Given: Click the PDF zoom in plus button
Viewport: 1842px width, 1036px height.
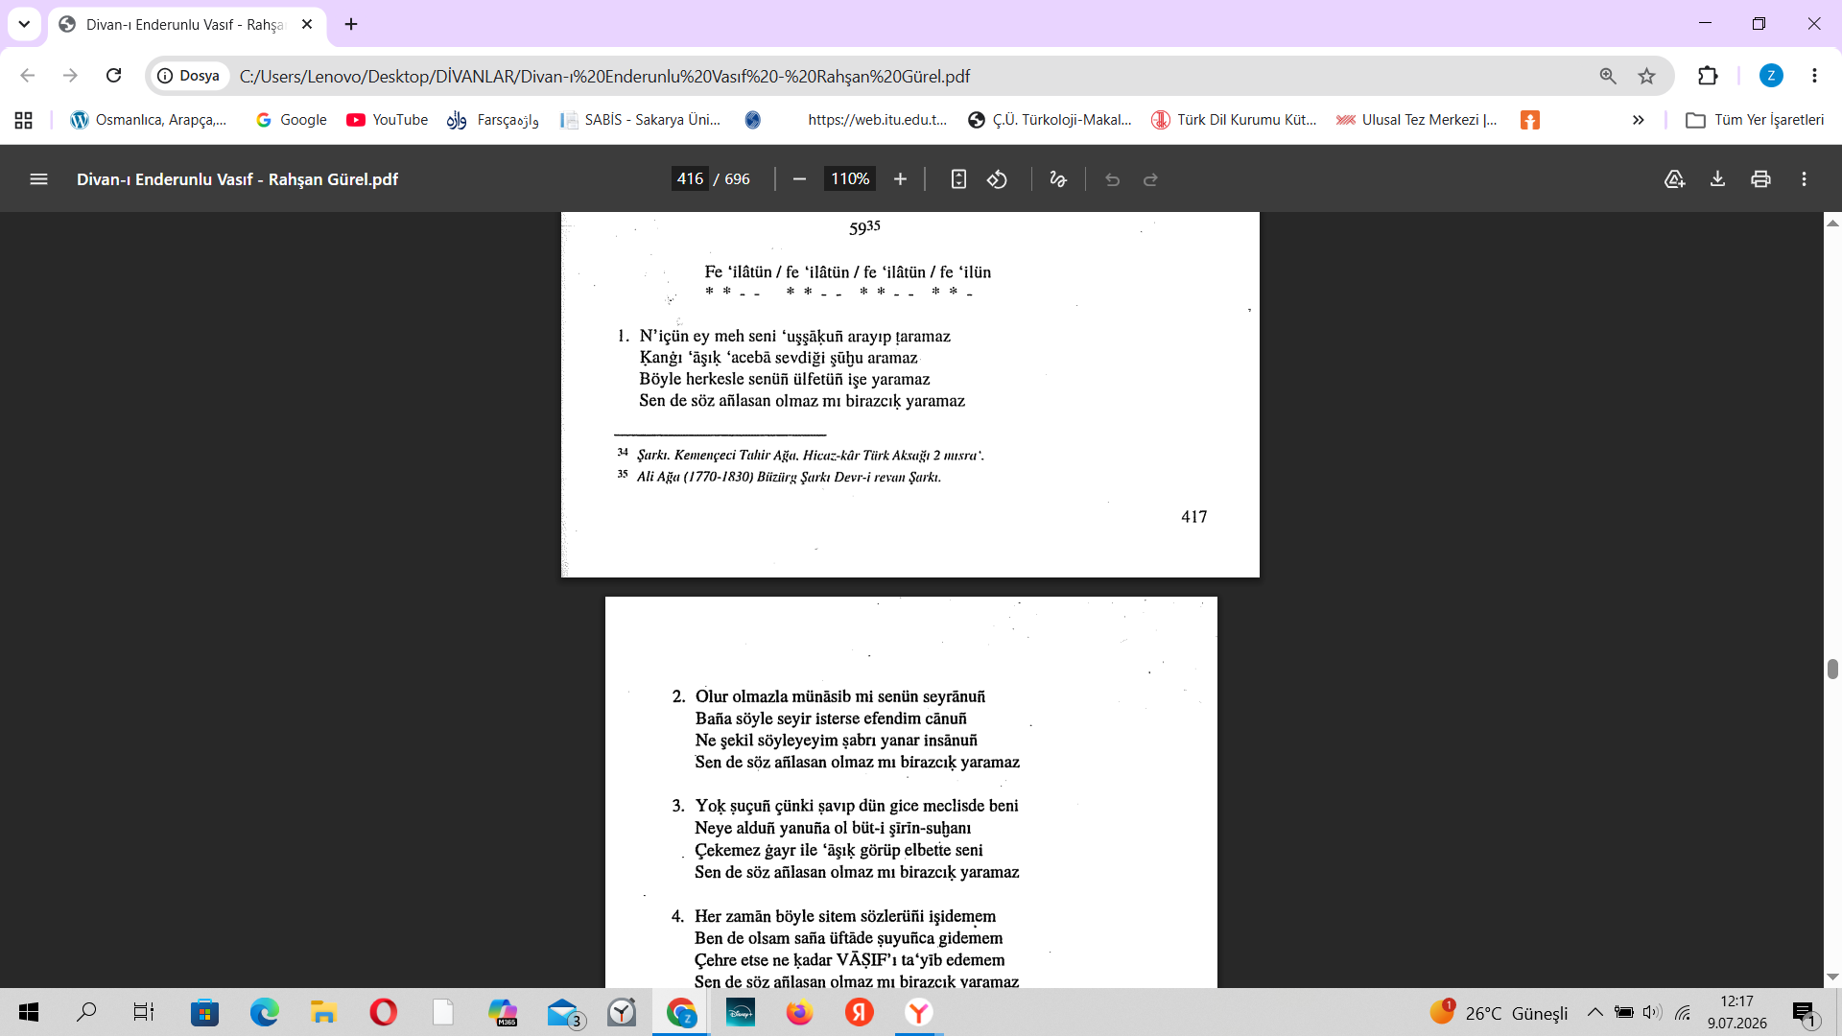Looking at the screenshot, I should tap(900, 179).
